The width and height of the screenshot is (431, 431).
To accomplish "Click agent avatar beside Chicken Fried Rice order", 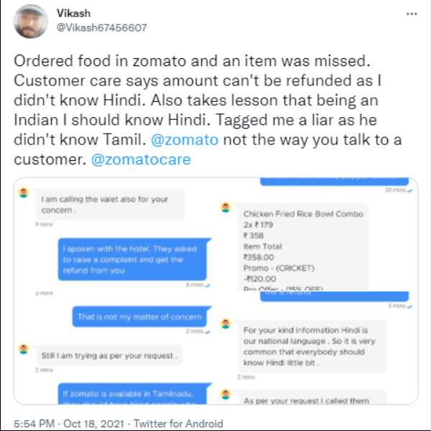I will 226,208.
